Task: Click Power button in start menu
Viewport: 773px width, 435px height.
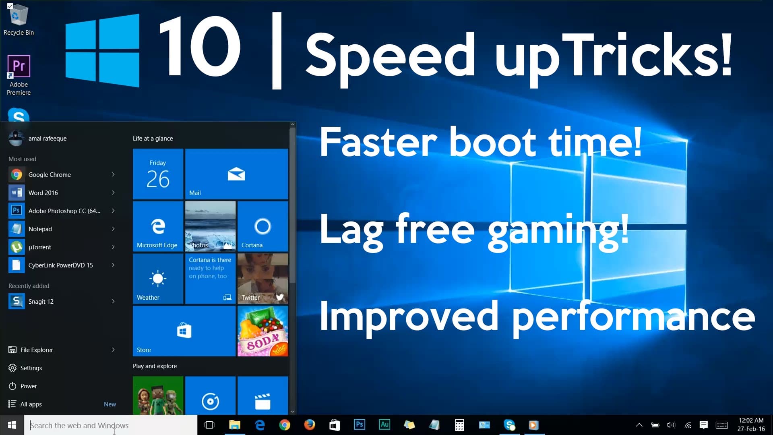Action: click(29, 385)
